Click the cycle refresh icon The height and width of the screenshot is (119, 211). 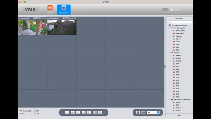pos(143,112)
